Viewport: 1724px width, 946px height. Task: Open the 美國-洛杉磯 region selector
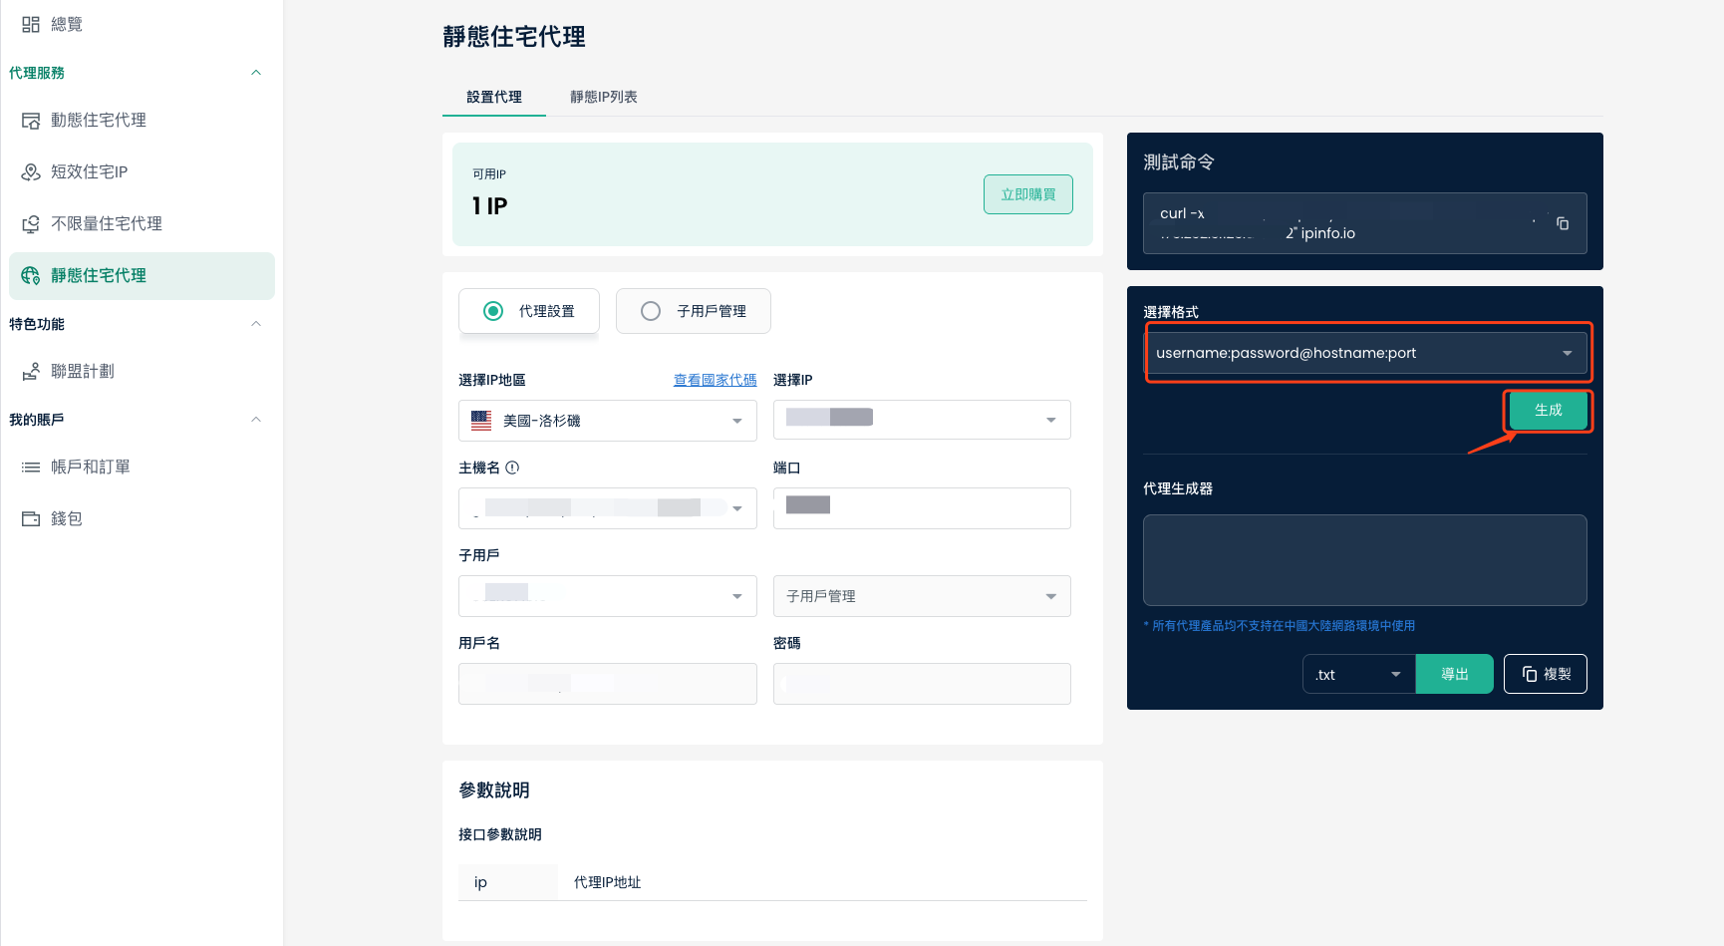tap(606, 420)
